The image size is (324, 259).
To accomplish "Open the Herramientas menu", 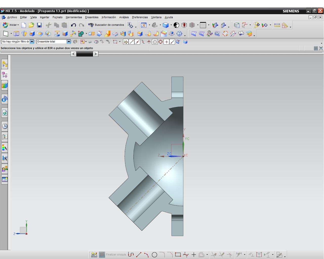I will tap(74, 17).
